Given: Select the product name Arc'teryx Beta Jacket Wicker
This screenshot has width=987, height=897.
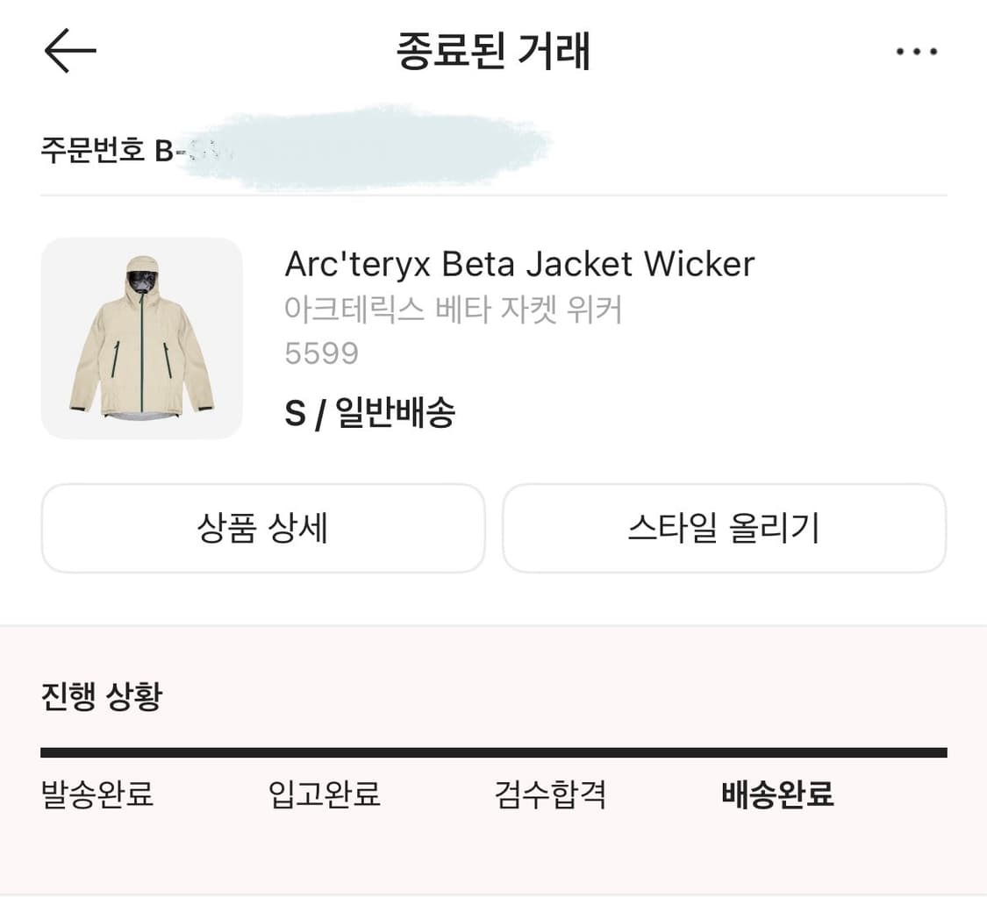Looking at the screenshot, I should point(519,264).
